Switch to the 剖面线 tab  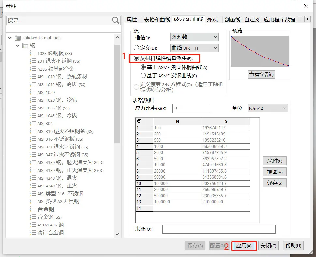click(233, 20)
